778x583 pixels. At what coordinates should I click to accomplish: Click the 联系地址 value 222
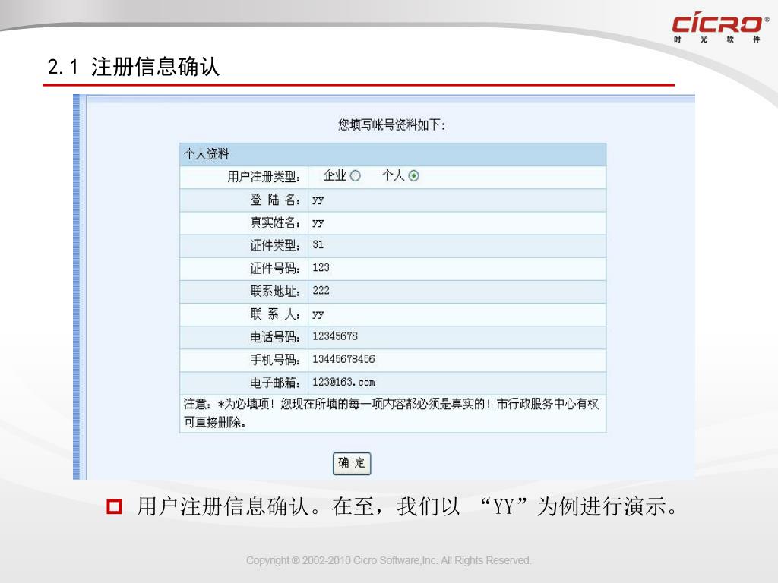pos(321,291)
